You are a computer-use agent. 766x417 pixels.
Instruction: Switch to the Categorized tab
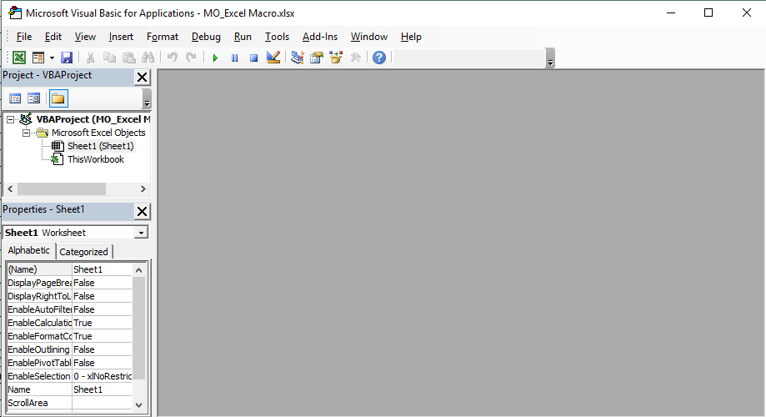[x=83, y=252]
